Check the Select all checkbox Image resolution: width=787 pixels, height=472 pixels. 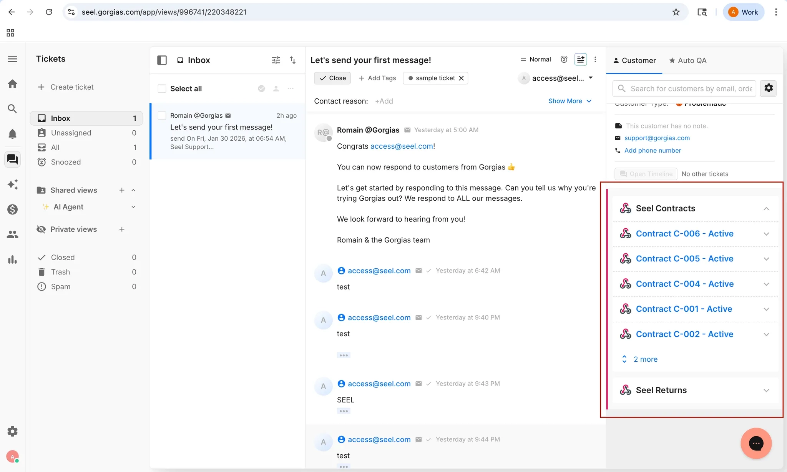(162, 89)
